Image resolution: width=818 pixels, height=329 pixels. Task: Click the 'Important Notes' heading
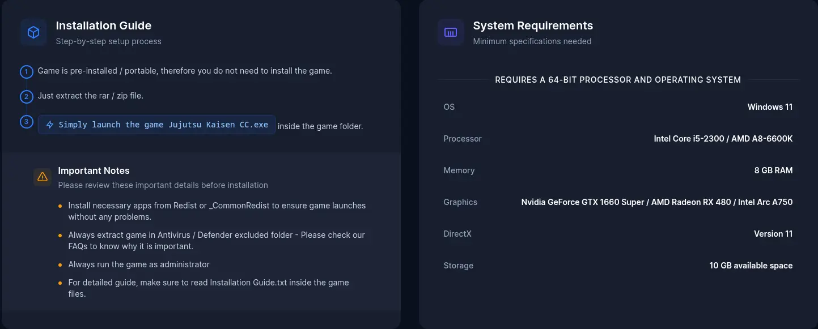pos(94,170)
